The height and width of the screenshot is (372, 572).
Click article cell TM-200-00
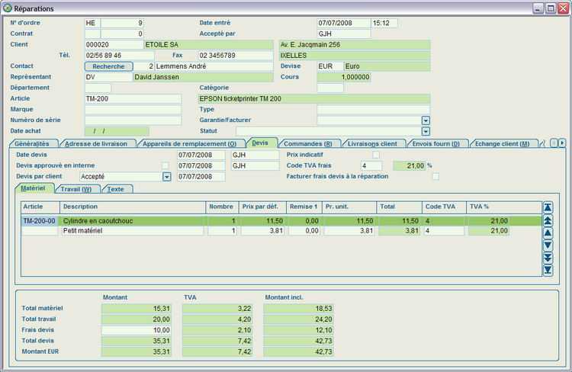[40, 221]
